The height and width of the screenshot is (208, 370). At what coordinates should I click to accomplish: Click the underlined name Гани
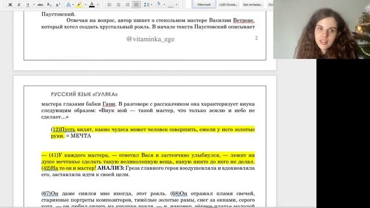[x=109, y=104]
